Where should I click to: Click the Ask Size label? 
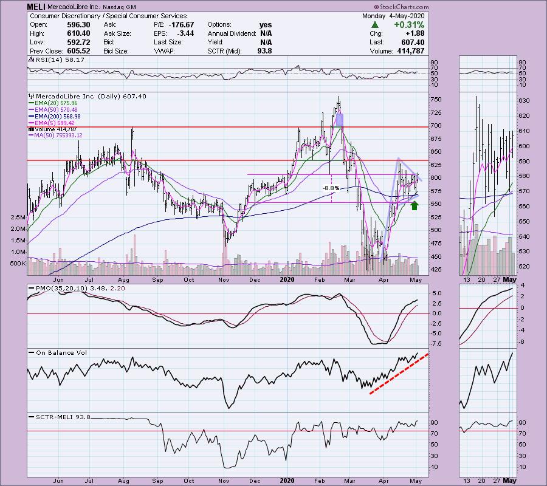[117, 33]
